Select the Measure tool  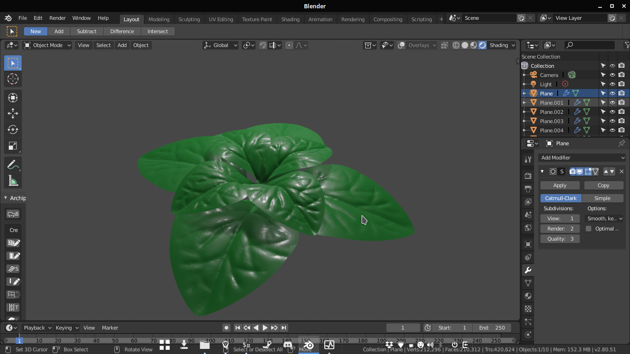(x=13, y=181)
